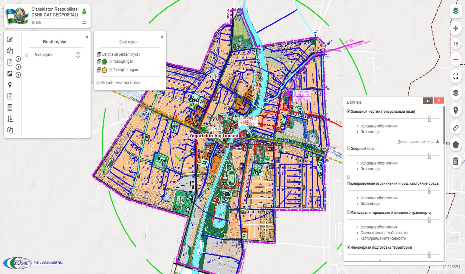
Task: Click the info icon next to Bosh rejalar
Action: 78,55
